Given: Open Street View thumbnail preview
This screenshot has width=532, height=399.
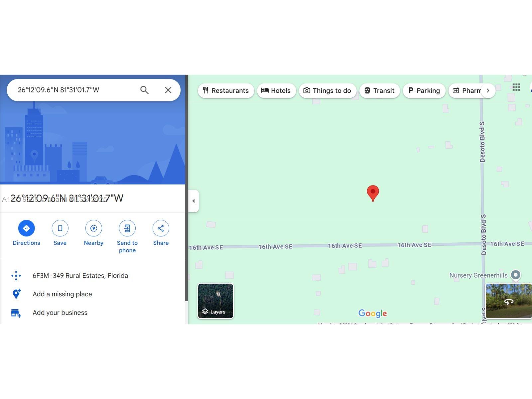Looking at the screenshot, I should (509, 301).
